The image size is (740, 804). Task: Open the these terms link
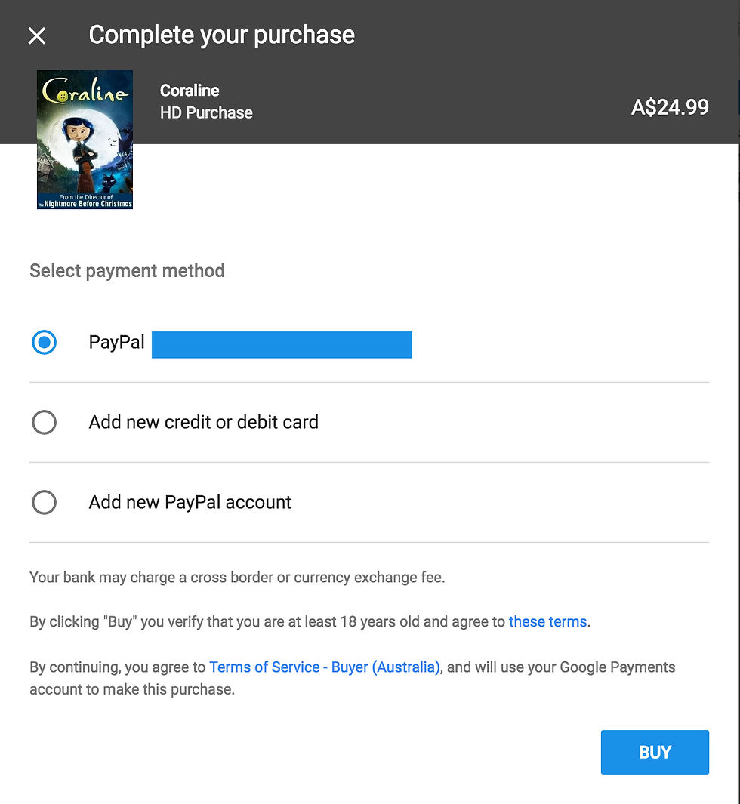(547, 621)
